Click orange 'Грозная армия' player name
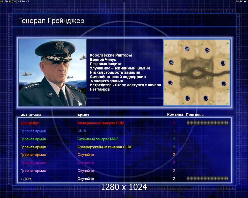This screenshot has width=248, height=198. pos(33,155)
